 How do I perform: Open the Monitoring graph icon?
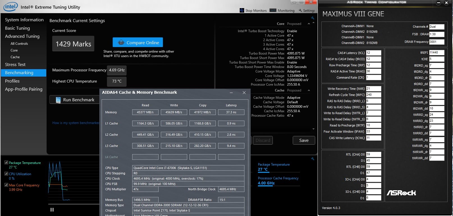pyautogui.click(x=273, y=10)
